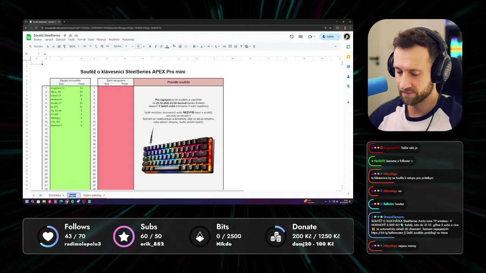
Task: Open the 100% zoom dropdown
Action: pos(73,46)
